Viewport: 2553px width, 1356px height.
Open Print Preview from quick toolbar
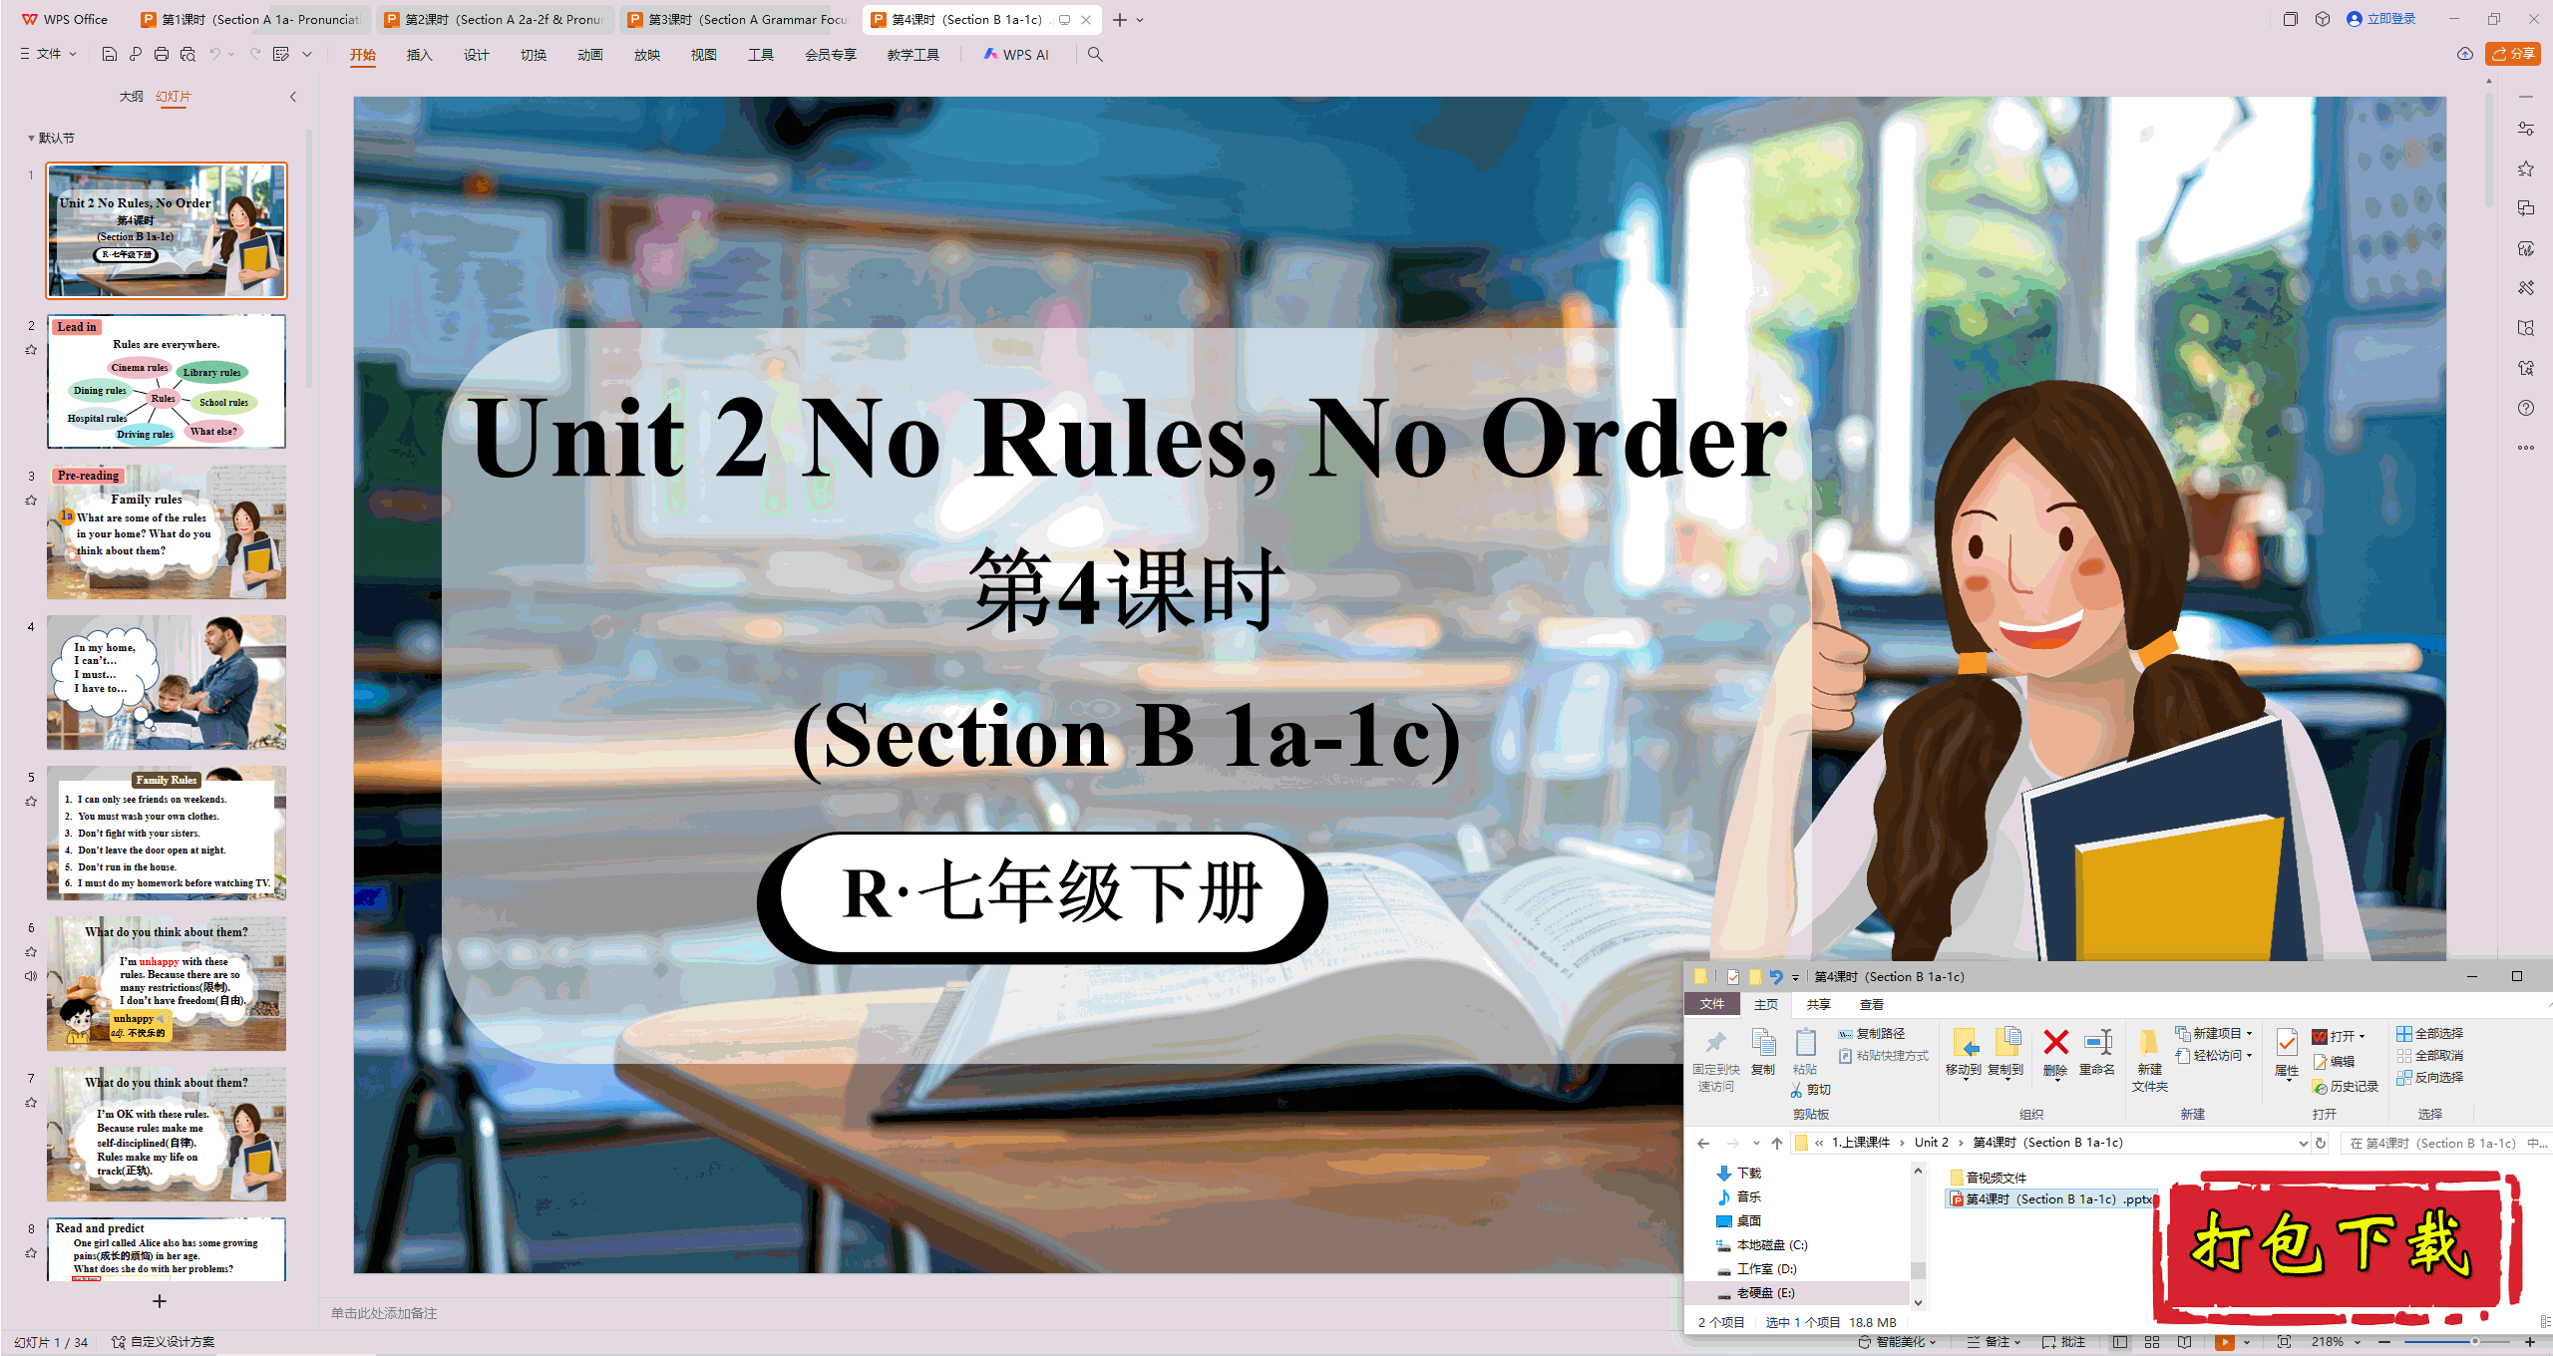click(187, 55)
